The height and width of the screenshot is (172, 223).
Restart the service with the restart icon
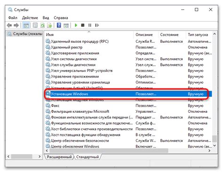[97, 25]
